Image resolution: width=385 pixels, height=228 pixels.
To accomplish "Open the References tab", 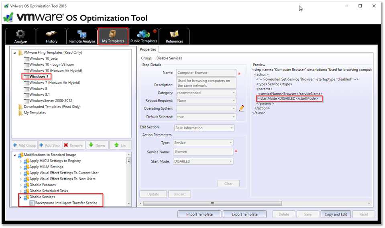I will (x=174, y=36).
